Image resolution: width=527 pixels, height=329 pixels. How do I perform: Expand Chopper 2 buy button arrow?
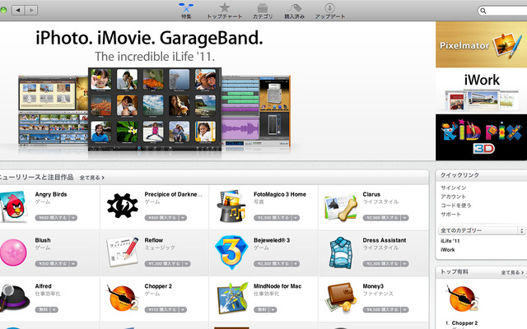point(183,310)
